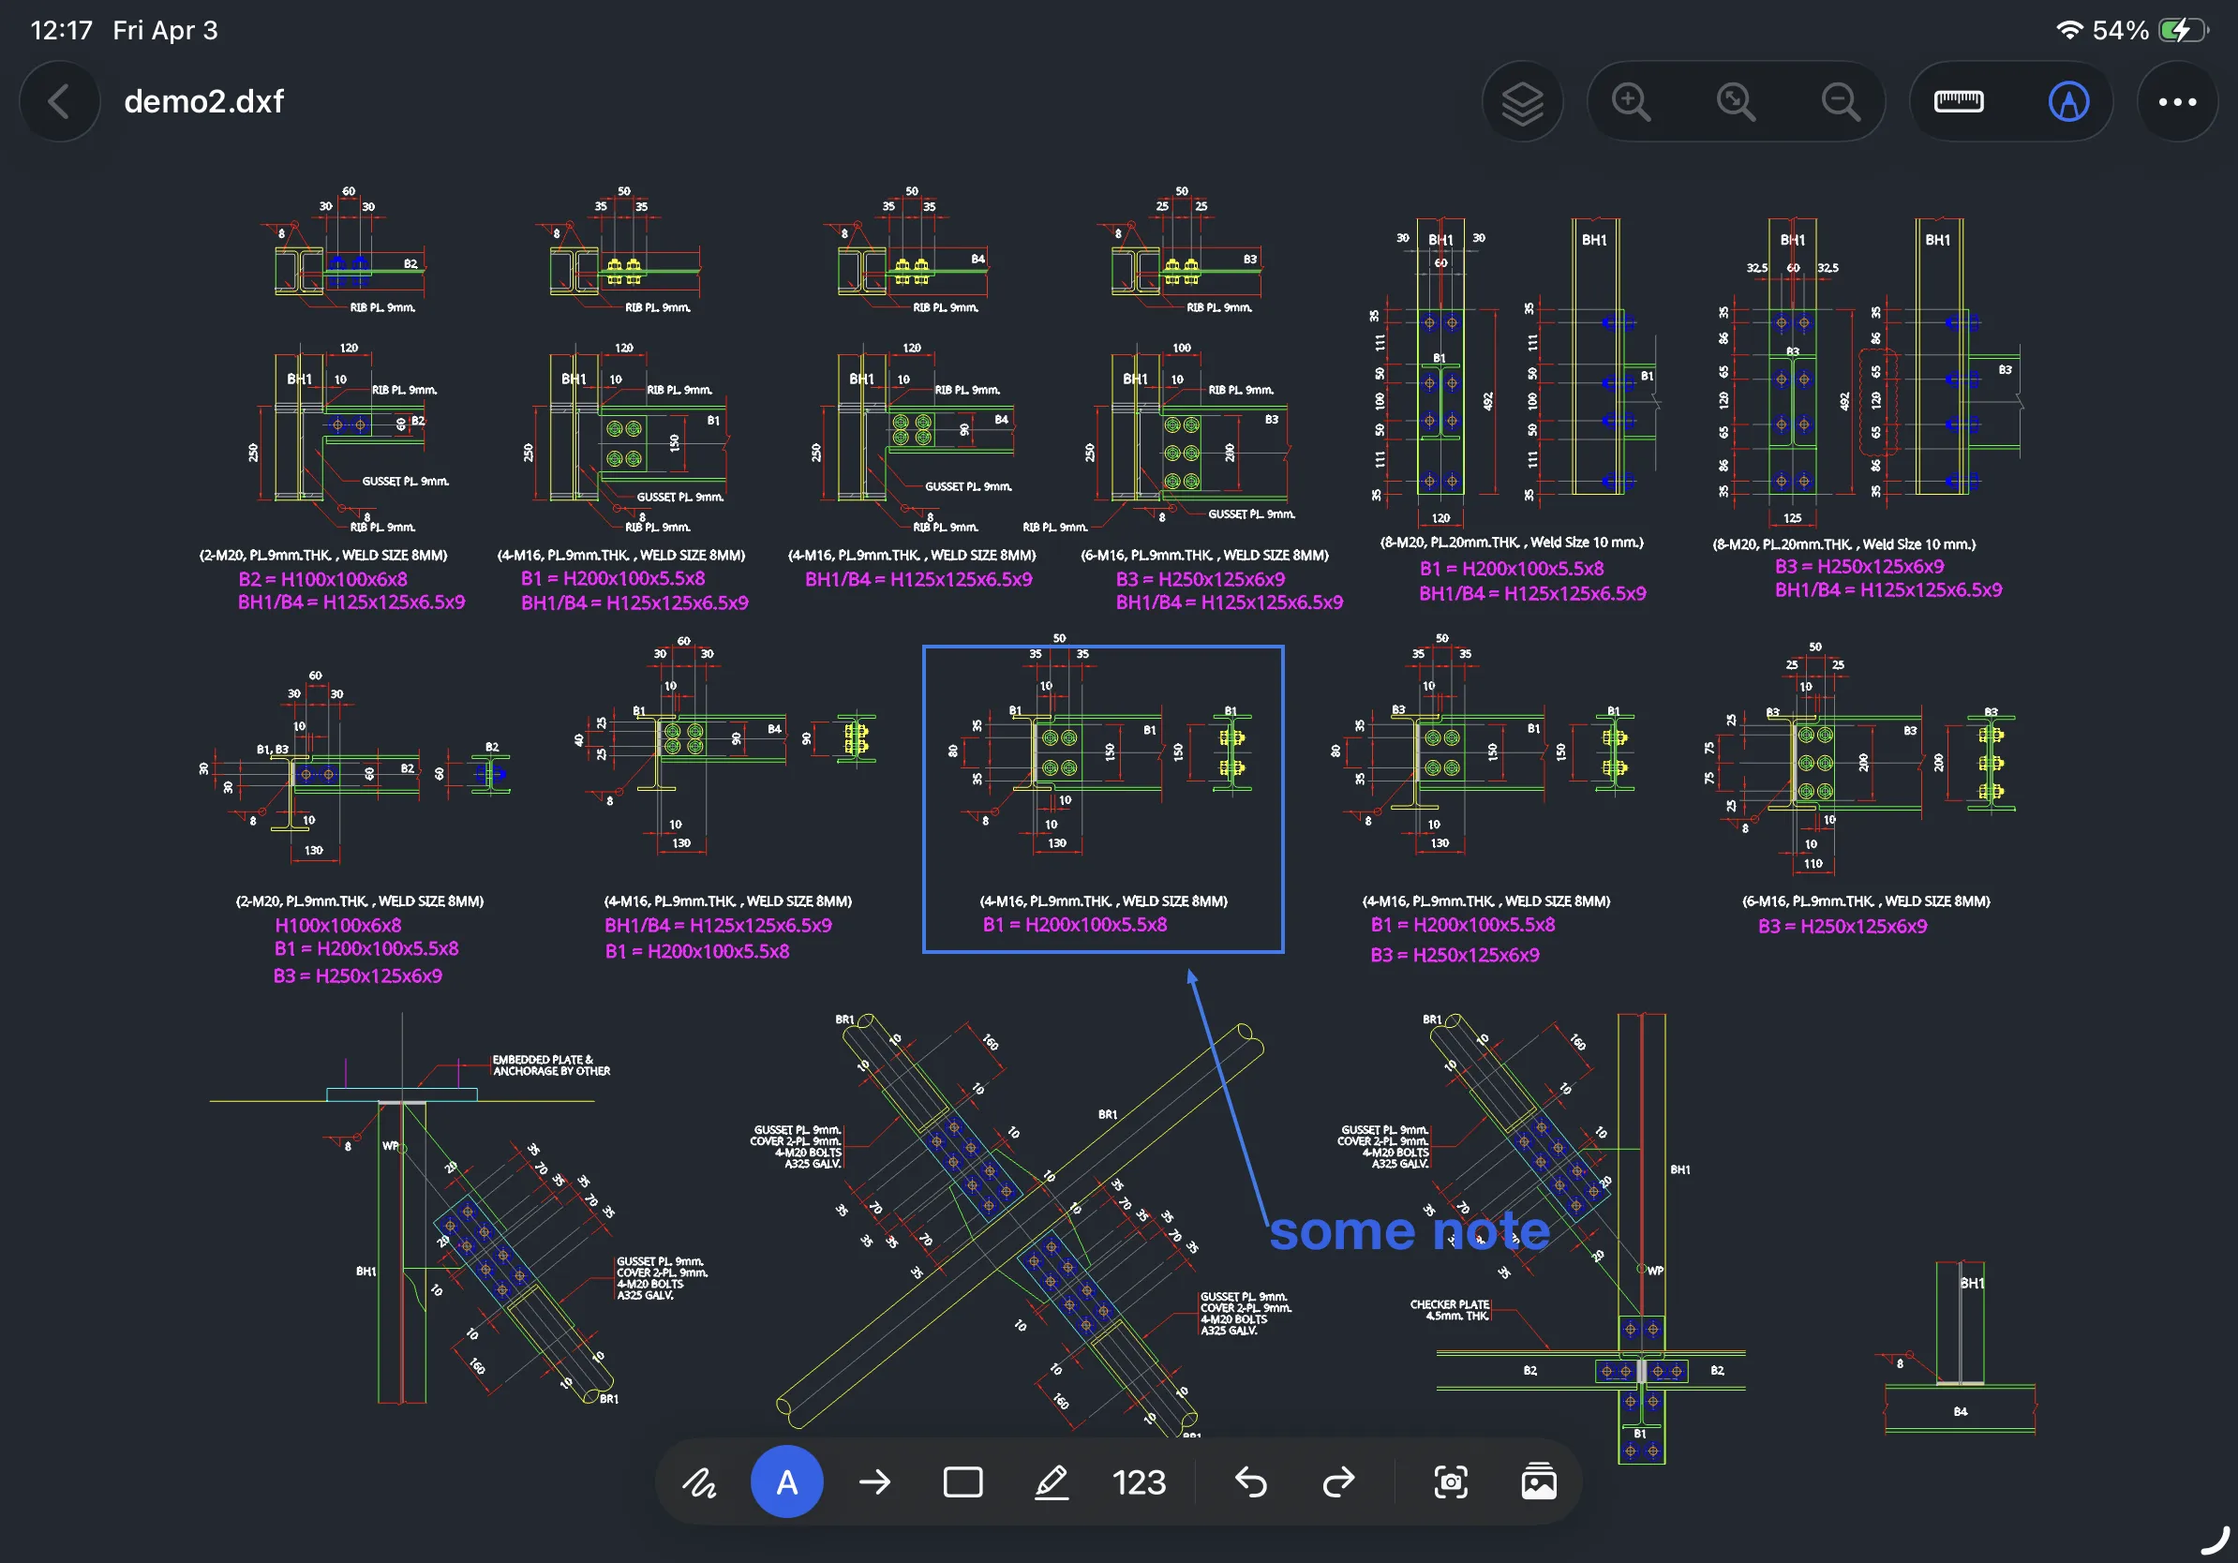Toggle the annotation markup mode

[x=2068, y=101]
